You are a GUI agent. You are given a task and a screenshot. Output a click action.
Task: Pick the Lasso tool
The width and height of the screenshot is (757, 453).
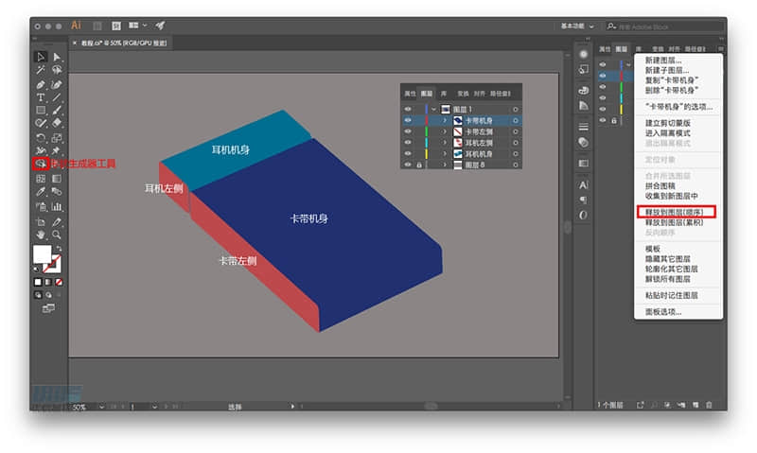tap(57, 70)
